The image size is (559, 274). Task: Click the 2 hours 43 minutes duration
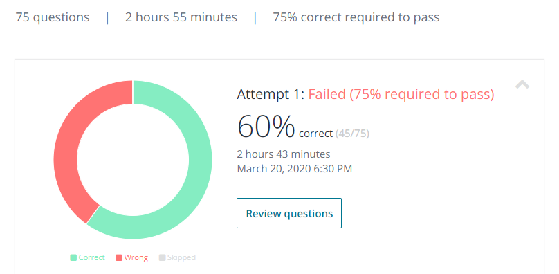[x=284, y=154]
